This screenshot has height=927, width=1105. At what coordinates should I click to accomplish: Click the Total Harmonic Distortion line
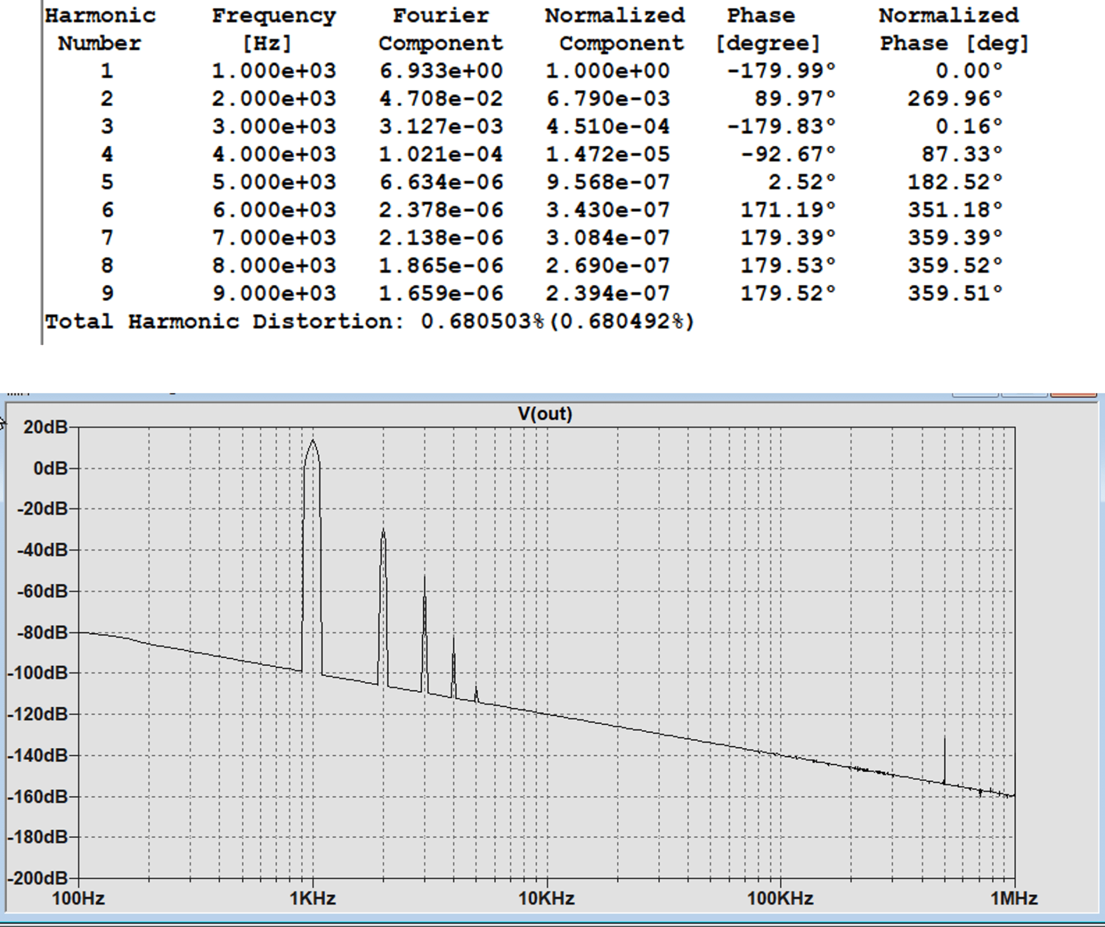tap(370, 322)
